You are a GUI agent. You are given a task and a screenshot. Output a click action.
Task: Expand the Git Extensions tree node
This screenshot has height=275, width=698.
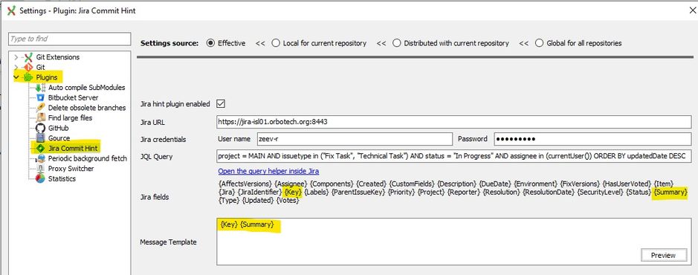click(16, 57)
